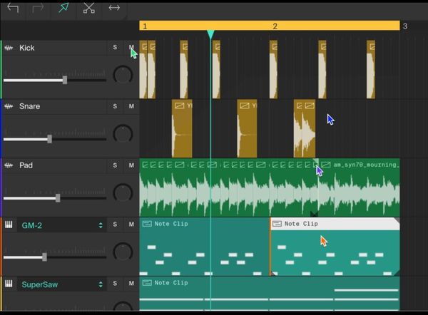The image size is (428, 315).
Task: Click the Kick volume slider handle
Action: pyautogui.click(x=65, y=80)
